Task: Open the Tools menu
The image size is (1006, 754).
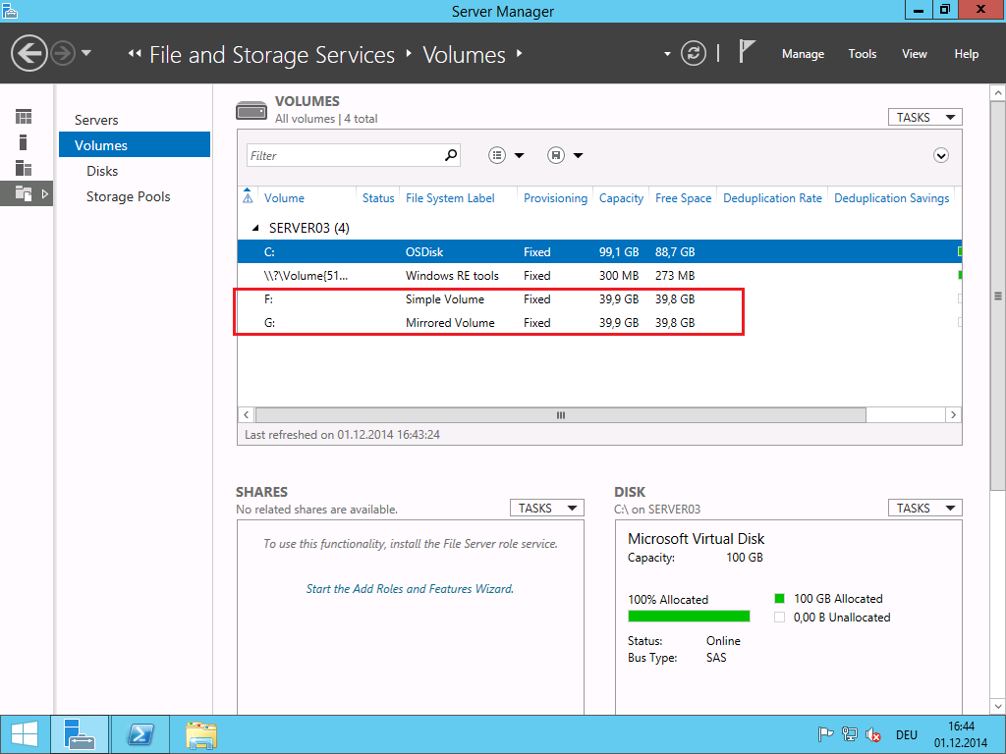Action: coord(862,54)
